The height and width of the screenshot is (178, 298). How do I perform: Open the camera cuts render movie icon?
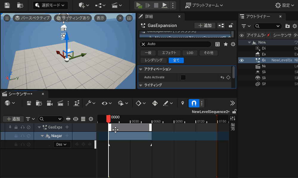[x=60, y=103]
